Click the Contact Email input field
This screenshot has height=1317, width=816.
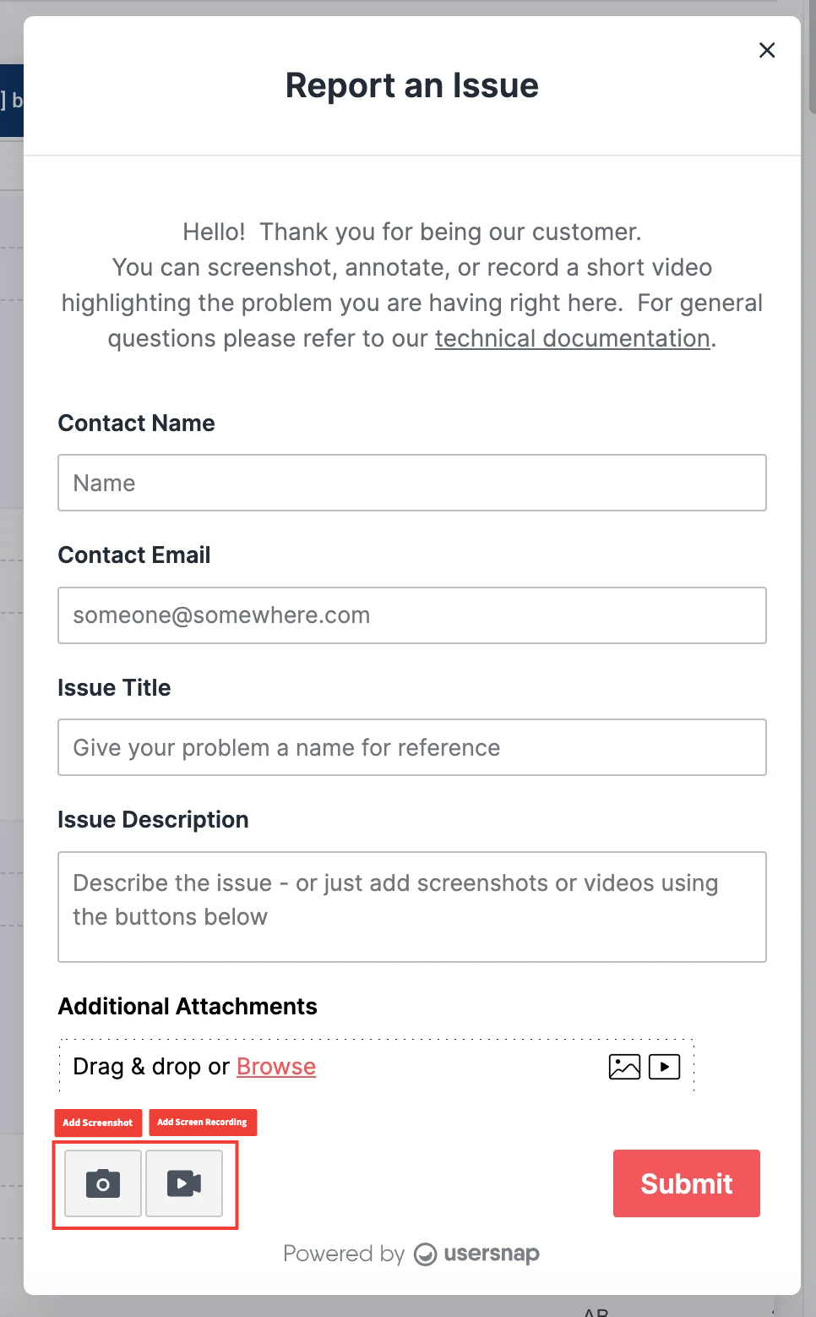pos(412,615)
